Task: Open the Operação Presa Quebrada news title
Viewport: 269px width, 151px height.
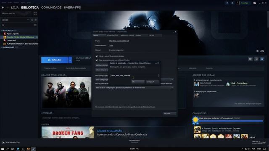Action: click(x=122, y=135)
